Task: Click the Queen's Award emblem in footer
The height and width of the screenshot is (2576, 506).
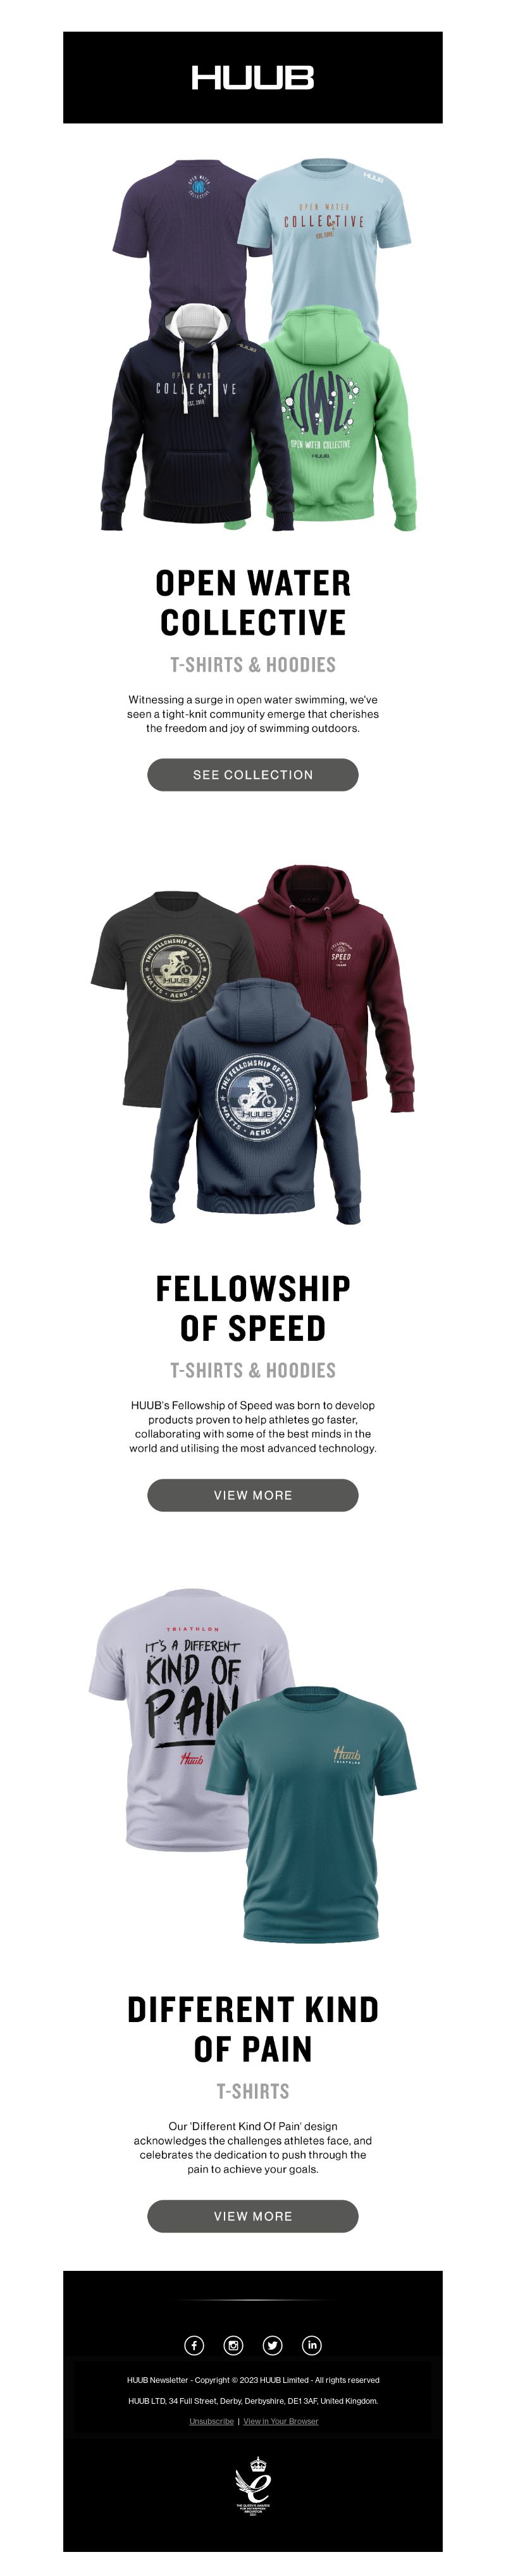Action: point(253,2487)
